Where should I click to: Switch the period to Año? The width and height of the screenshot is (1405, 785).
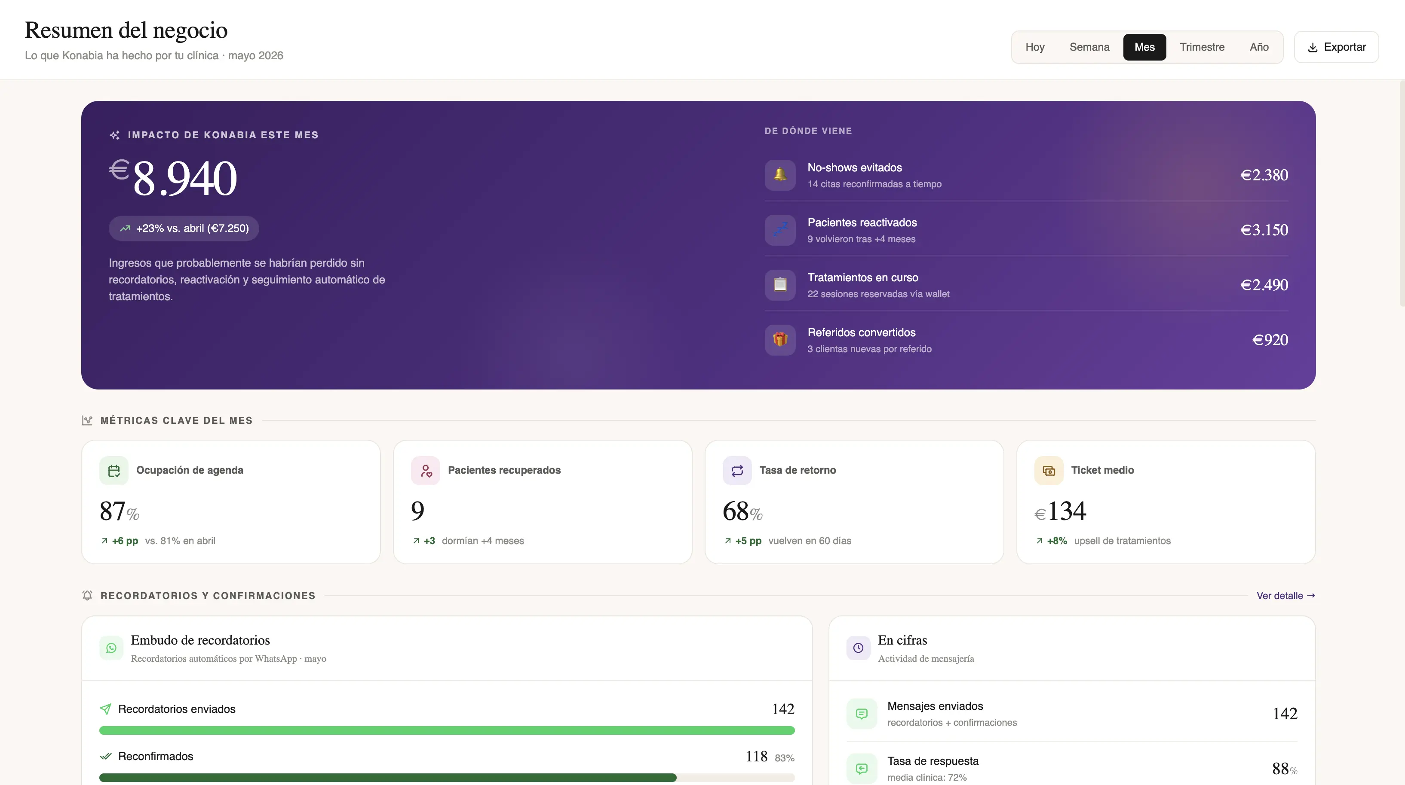click(1259, 47)
